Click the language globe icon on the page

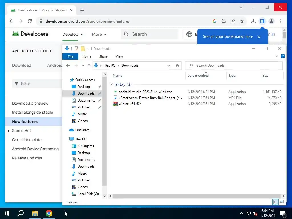point(189,34)
